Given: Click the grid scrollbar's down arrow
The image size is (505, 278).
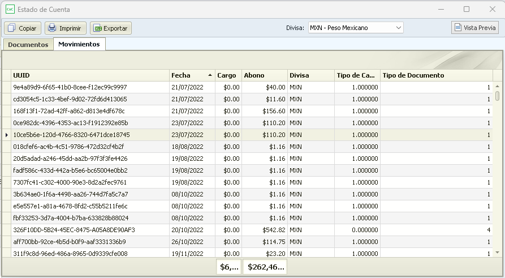Looking at the screenshot, I should tap(497, 253).
